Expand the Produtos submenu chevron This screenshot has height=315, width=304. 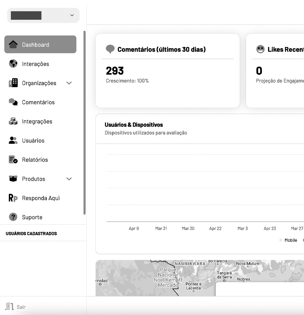pyautogui.click(x=69, y=179)
